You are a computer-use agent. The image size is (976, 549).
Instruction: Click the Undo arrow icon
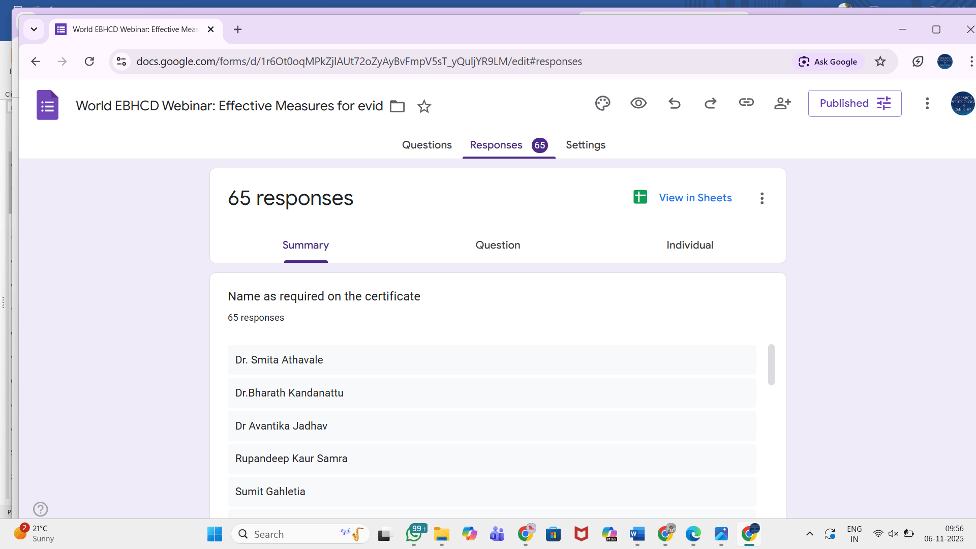tap(675, 104)
